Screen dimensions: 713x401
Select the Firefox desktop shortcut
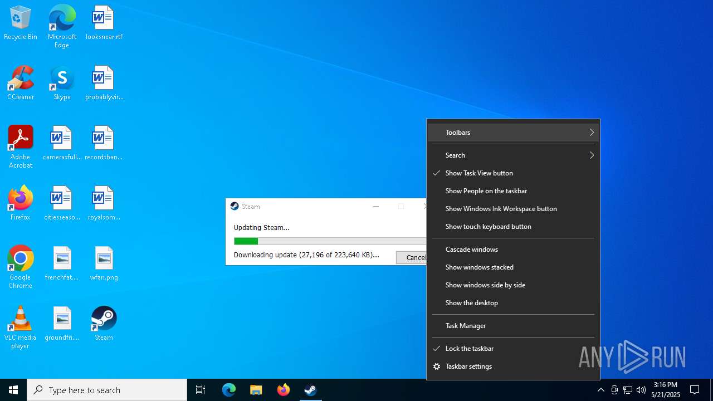(21, 204)
